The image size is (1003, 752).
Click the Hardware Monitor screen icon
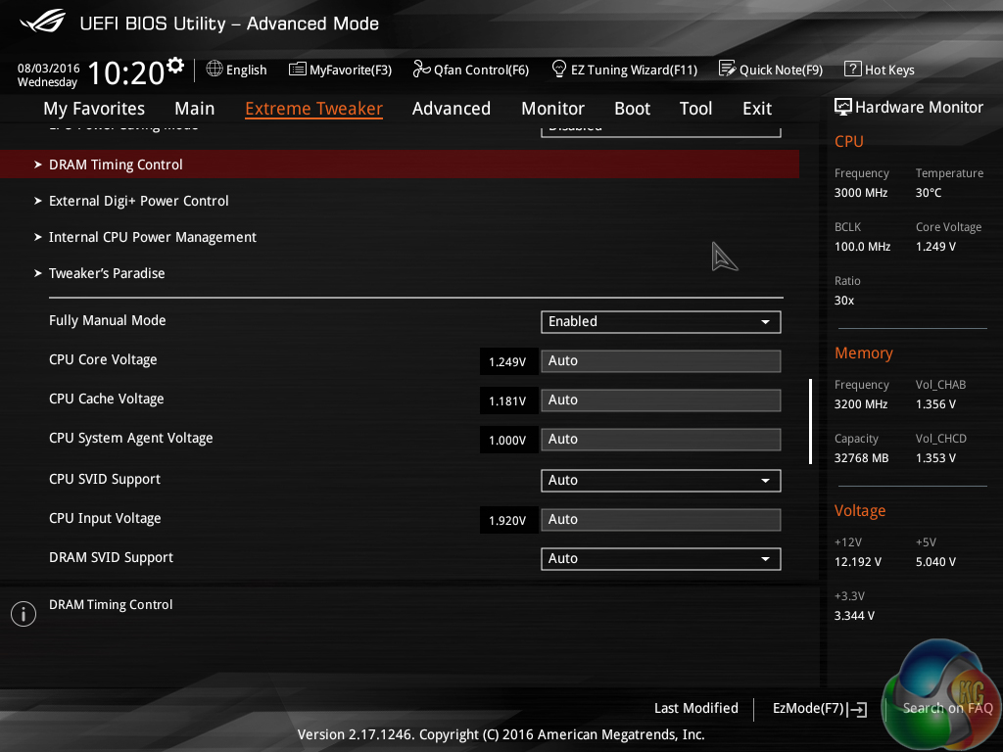point(843,107)
